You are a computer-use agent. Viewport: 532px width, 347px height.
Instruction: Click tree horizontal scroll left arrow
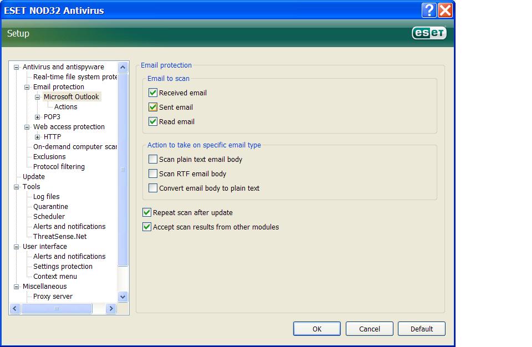15,309
